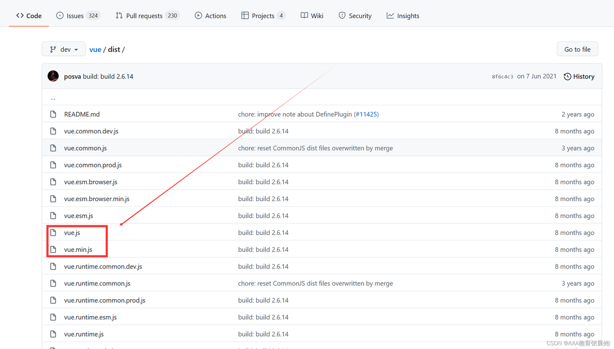Screen dimensions: 614x349
Task: Open vue.runtime.common.js commit message link
Action: click(315, 283)
